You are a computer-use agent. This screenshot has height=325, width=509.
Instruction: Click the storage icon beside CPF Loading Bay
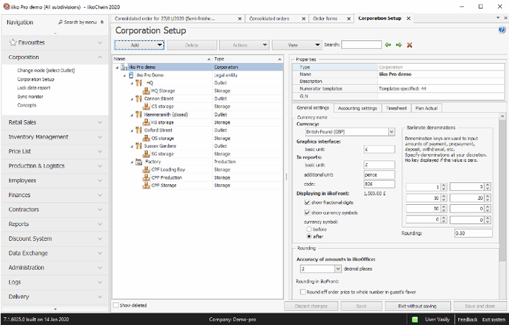coord(146,170)
